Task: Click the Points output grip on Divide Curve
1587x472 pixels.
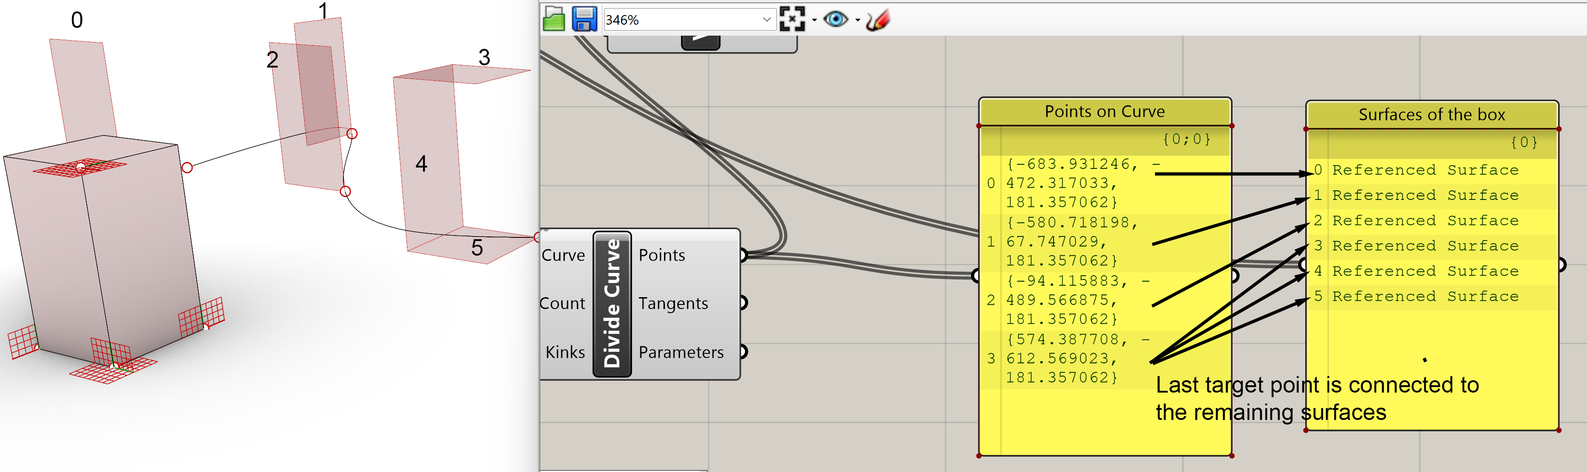Action: pyautogui.click(x=743, y=255)
